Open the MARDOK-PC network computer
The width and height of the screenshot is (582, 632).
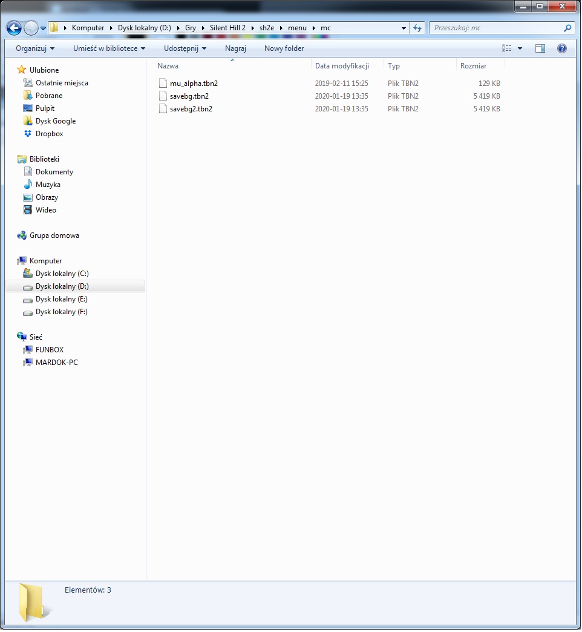(56, 363)
